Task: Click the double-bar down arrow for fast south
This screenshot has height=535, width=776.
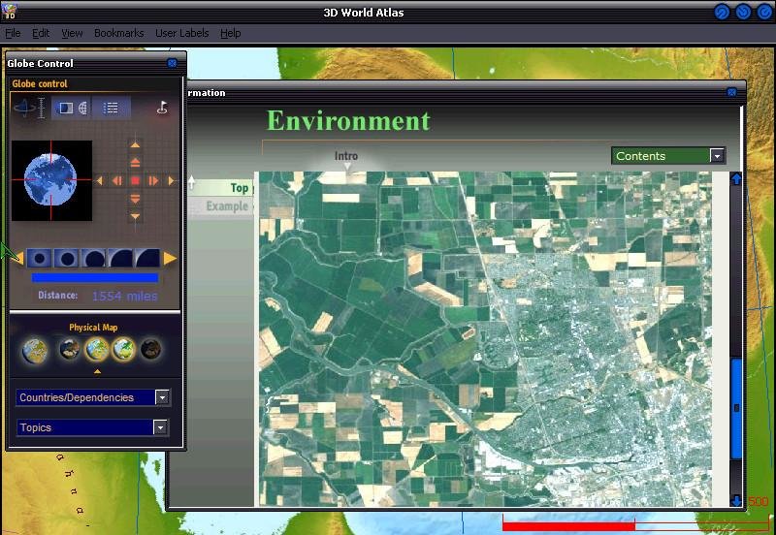Action: coord(135,199)
